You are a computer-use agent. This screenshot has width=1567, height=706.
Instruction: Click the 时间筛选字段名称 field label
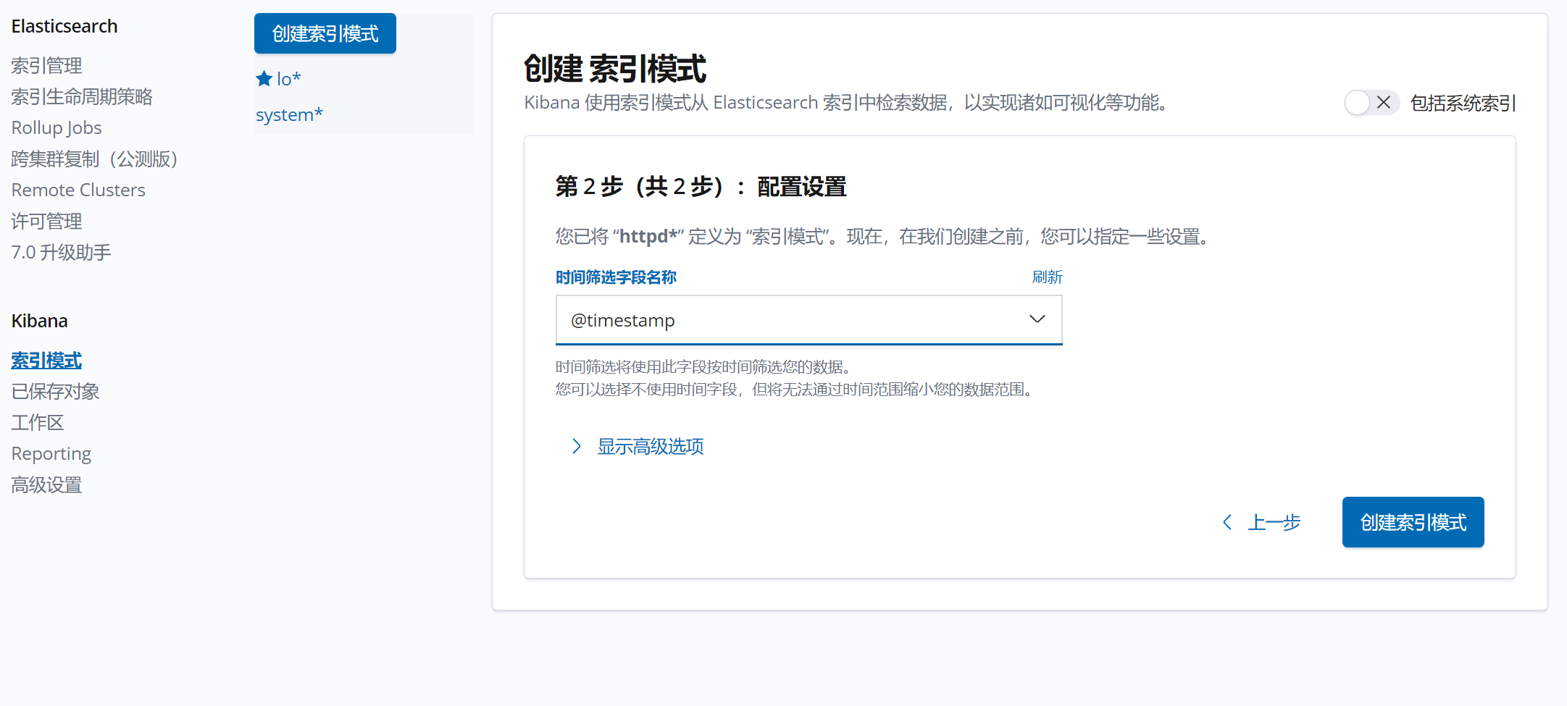click(x=616, y=277)
